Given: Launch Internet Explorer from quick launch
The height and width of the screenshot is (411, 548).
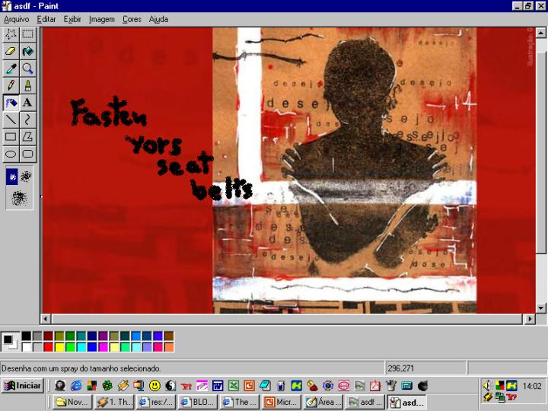Looking at the screenshot, I should pyautogui.click(x=76, y=386).
